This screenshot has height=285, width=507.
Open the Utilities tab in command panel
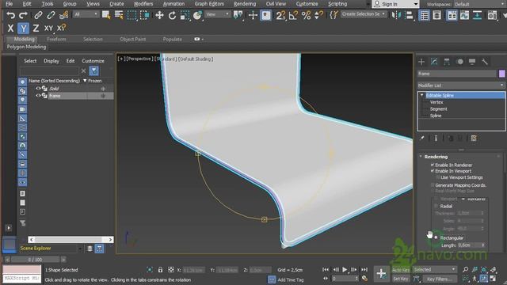pyautogui.click(x=485, y=62)
